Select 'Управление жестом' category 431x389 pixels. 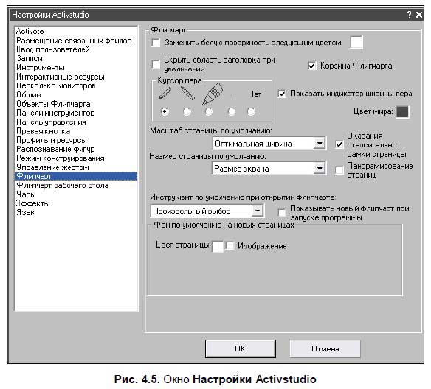(x=52, y=167)
